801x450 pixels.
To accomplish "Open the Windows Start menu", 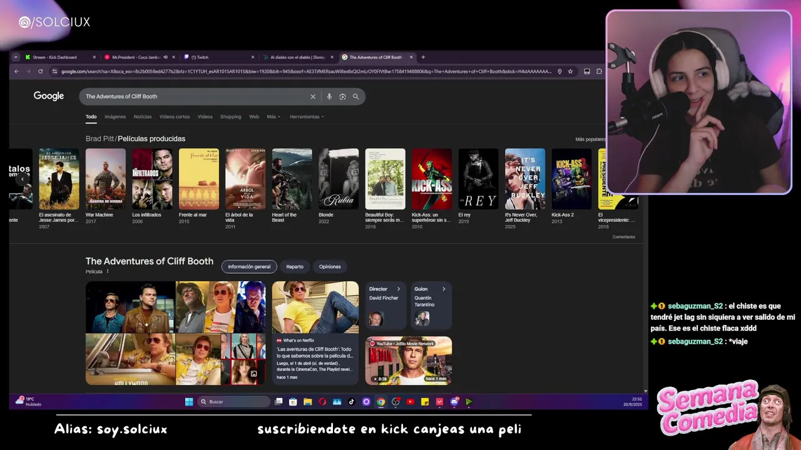I will pos(189,402).
